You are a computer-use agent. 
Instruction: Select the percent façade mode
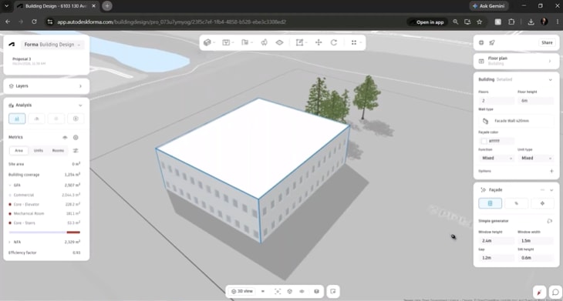coord(516,203)
